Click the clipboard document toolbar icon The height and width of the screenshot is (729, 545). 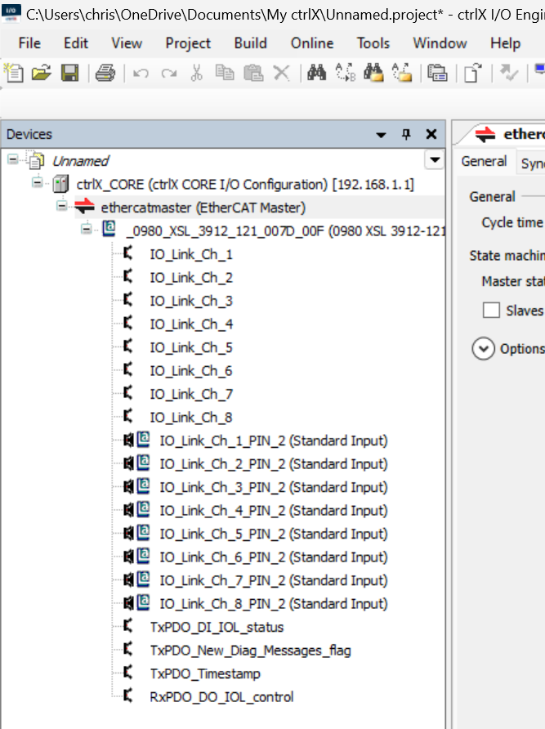(x=473, y=73)
